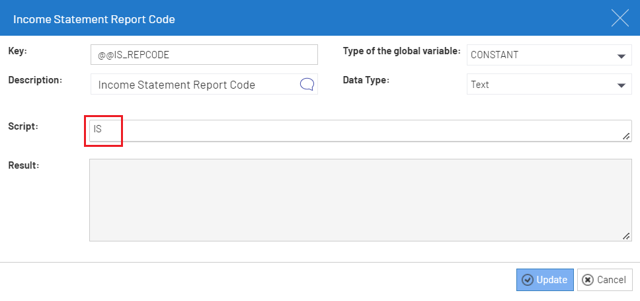Image resolution: width=640 pixels, height=301 pixels.
Task: Open the CONSTANT combo box
Action: click(549, 55)
